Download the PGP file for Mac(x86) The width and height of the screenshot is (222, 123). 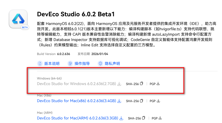pyautogui.click(x=158, y=101)
